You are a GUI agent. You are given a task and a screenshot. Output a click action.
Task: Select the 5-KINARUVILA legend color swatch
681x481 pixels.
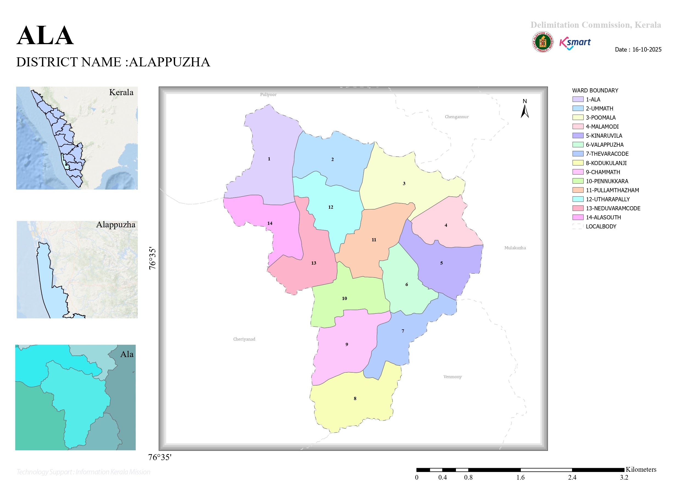[578, 136]
